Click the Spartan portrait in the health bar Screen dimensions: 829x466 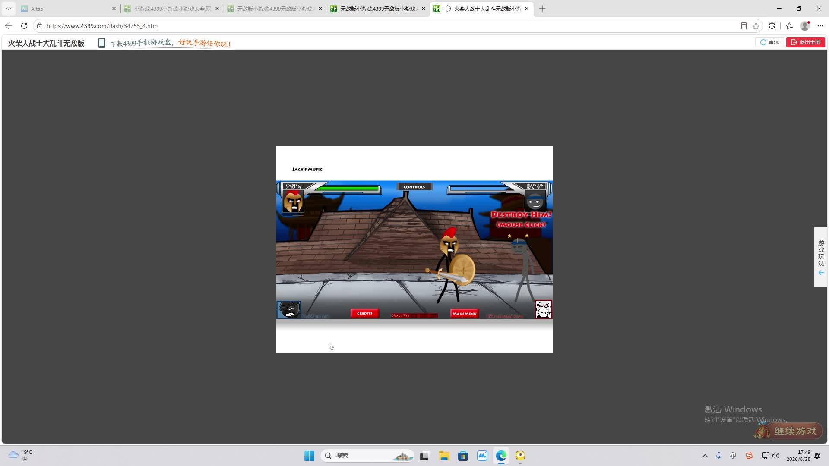tap(293, 202)
